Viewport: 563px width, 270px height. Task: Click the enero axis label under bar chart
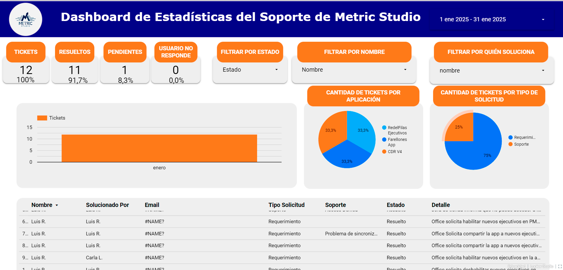[x=159, y=168]
